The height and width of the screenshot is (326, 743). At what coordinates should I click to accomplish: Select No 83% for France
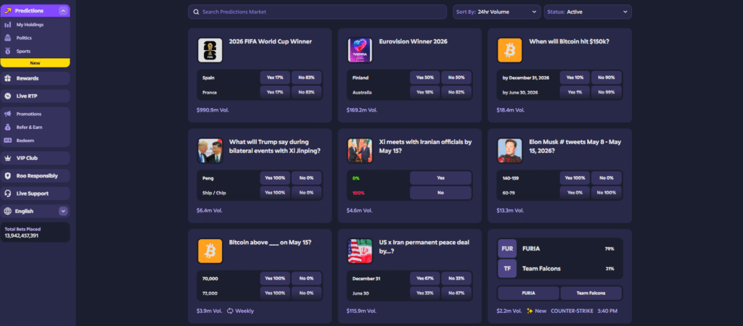(307, 92)
